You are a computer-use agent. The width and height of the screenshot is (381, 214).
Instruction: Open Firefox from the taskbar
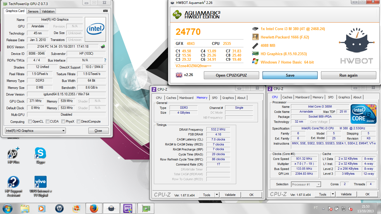tap(94, 208)
